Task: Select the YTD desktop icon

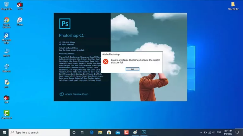Action: (x=20, y=6)
